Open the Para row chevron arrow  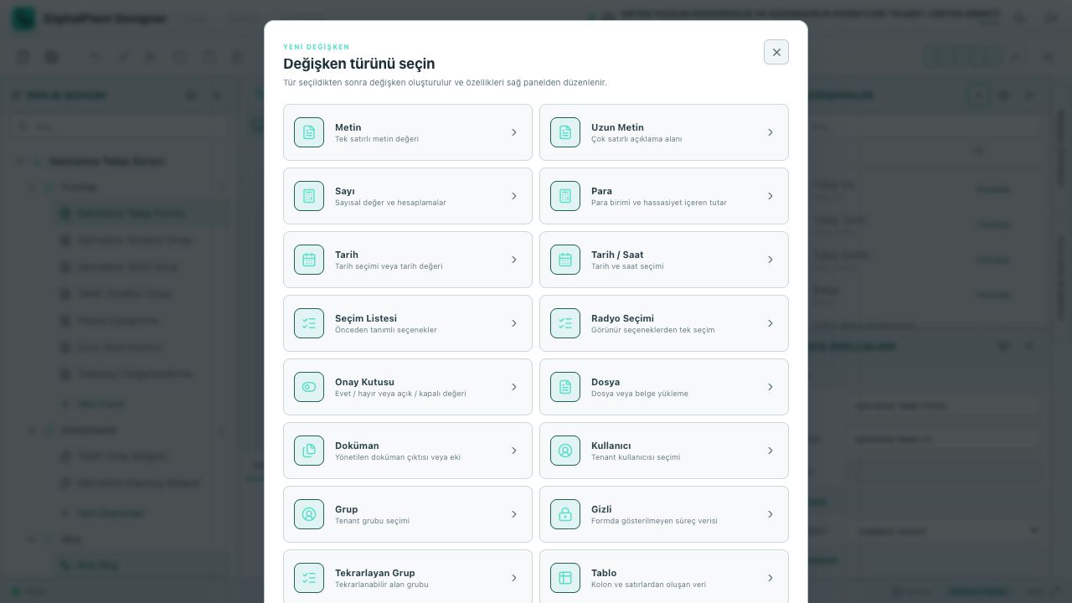point(770,196)
